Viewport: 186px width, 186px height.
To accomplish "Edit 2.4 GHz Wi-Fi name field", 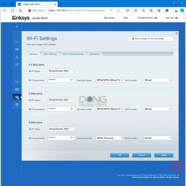I will point(61,71).
